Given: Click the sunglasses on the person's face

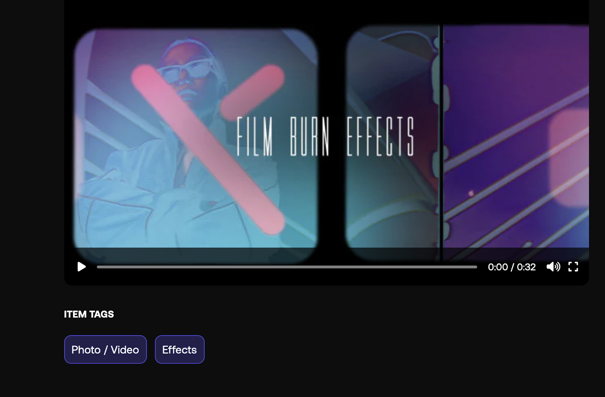Looking at the screenshot, I should pyautogui.click(x=183, y=71).
